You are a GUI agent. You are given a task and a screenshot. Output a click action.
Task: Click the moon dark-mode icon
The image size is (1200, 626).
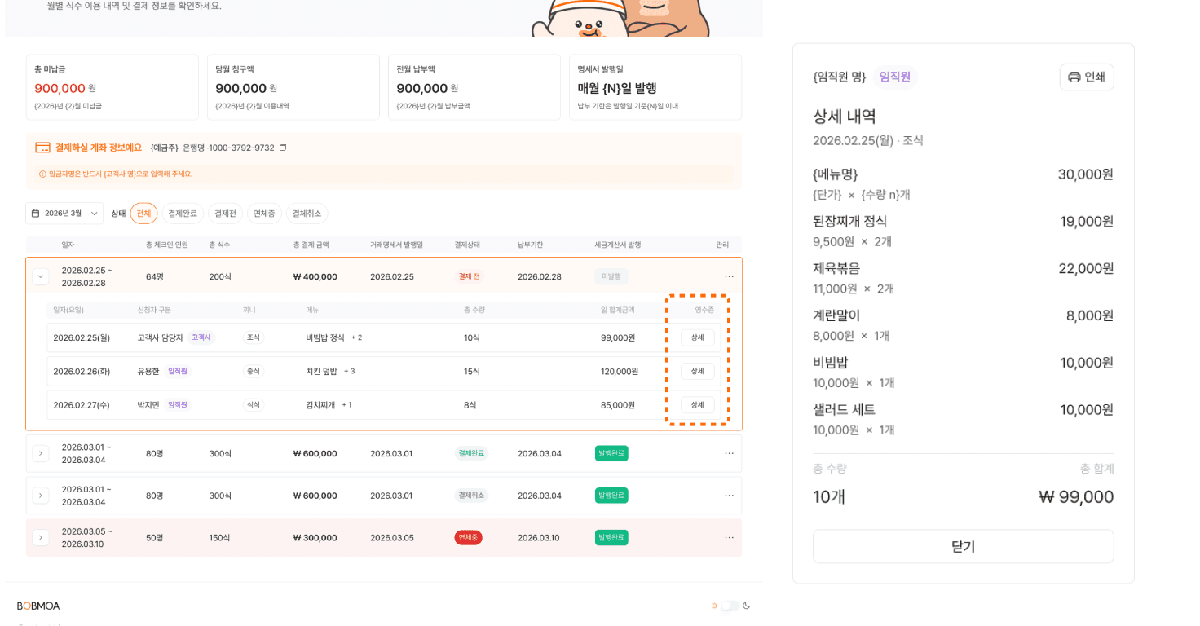(746, 606)
